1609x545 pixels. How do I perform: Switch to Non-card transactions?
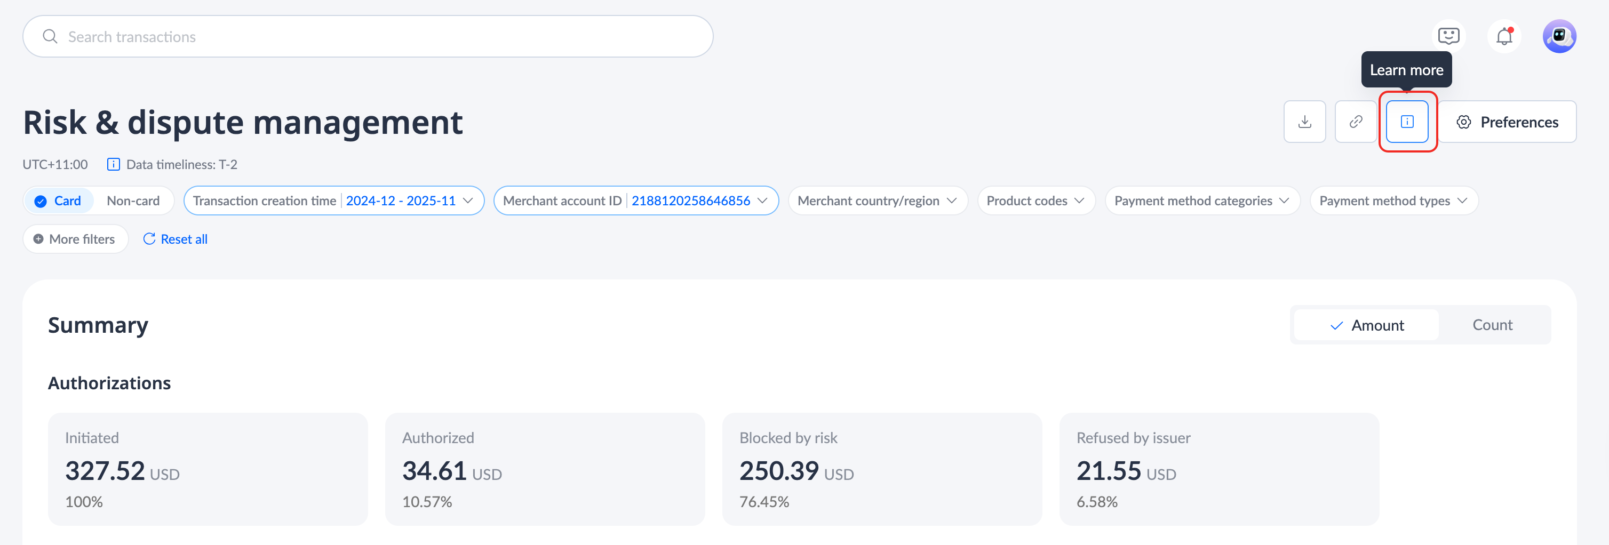click(x=133, y=201)
